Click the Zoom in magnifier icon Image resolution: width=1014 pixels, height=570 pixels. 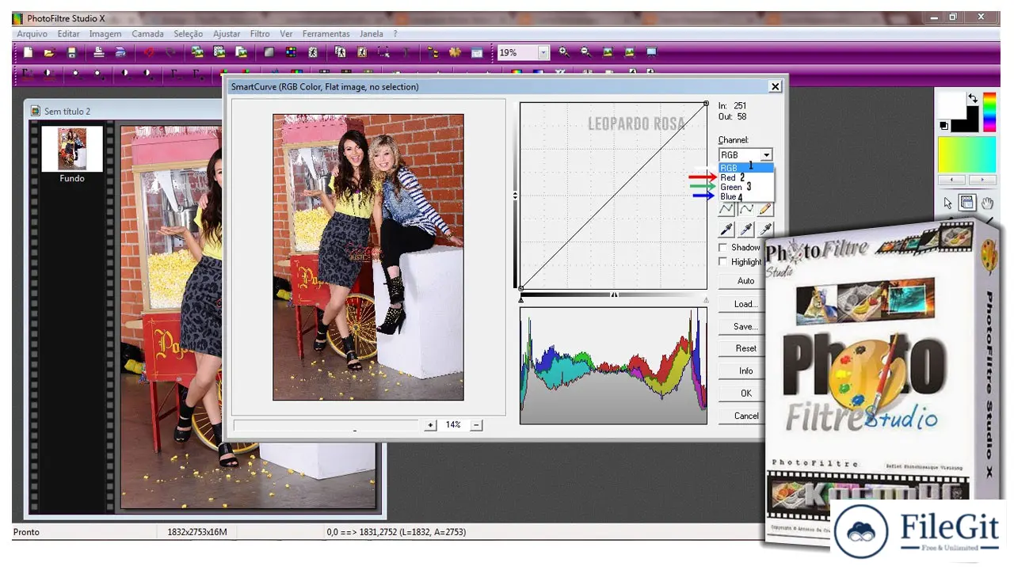click(x=564, y=52)
